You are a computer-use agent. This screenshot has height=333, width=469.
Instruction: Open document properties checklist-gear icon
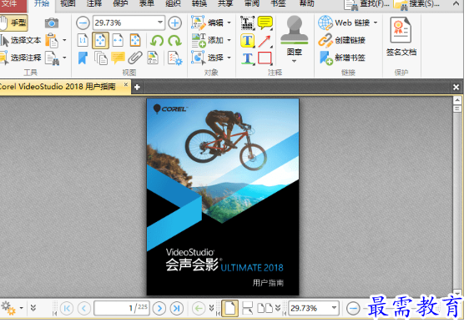coord(175,58)
